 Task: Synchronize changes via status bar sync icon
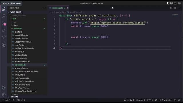tap(13, 100)
